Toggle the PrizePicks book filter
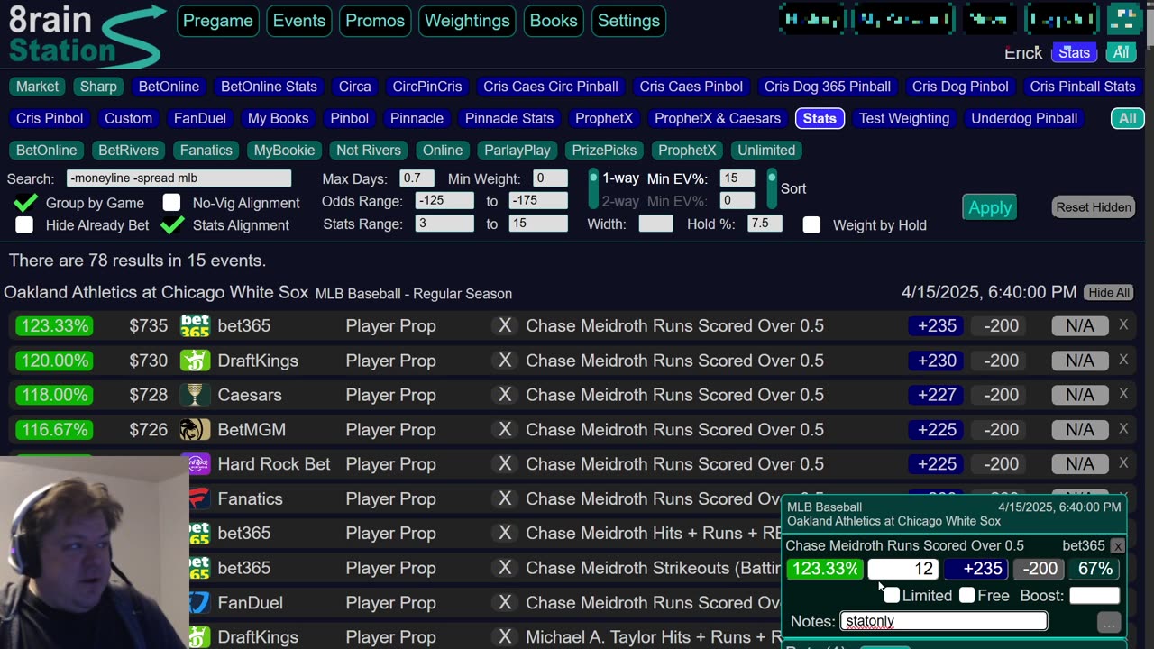Viewport: 1154px width, 649px height. (x=604, y=151)
